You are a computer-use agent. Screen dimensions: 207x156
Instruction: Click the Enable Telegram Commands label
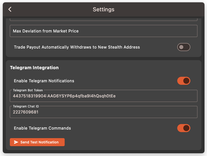point(42,128)
